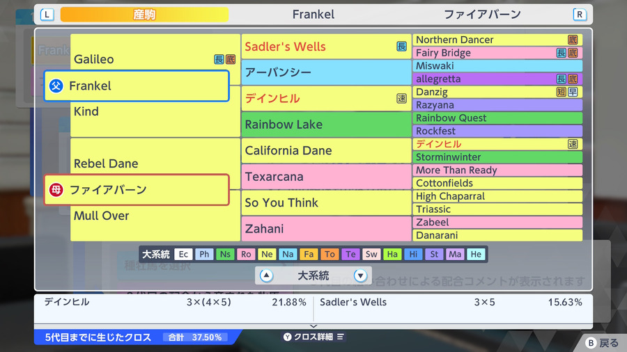Click the 速 icon on fourth-generation デインヒル
Screen dimensions: 627x352
pos(573,144)
